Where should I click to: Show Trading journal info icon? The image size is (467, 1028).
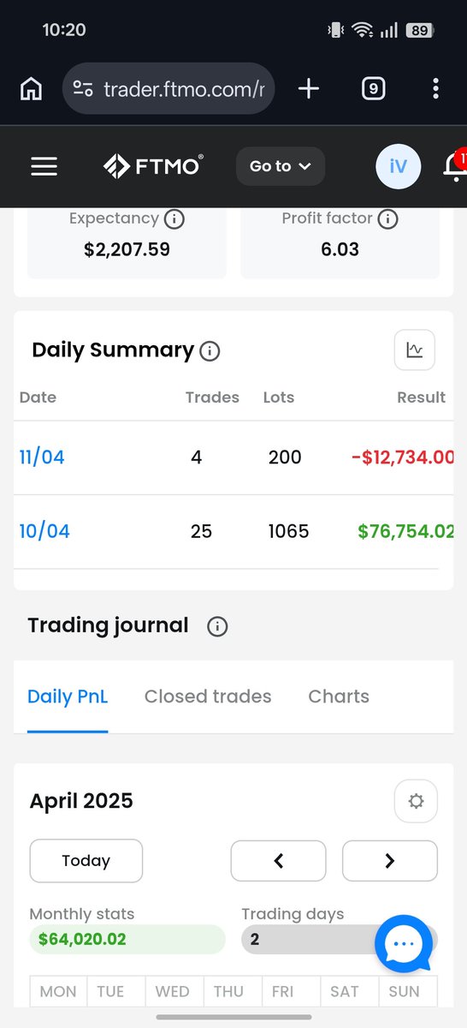tap(217, 626)
